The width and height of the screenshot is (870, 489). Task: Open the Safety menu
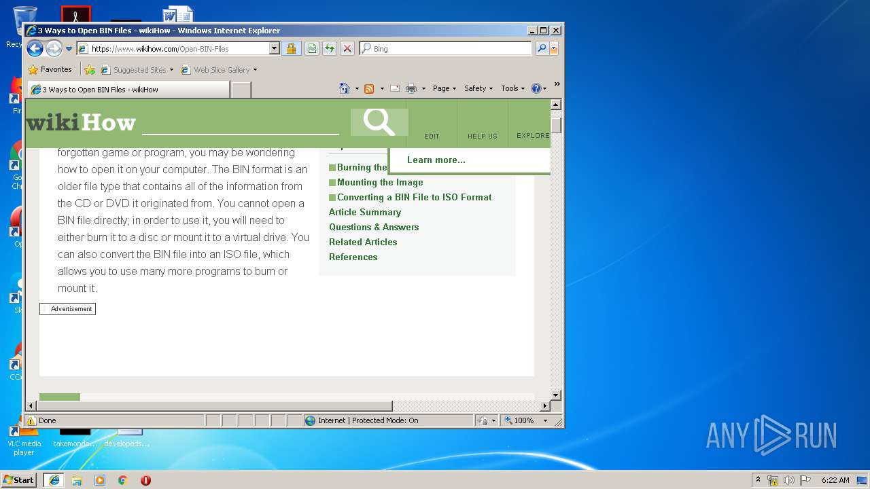click(x=478, y=88)
